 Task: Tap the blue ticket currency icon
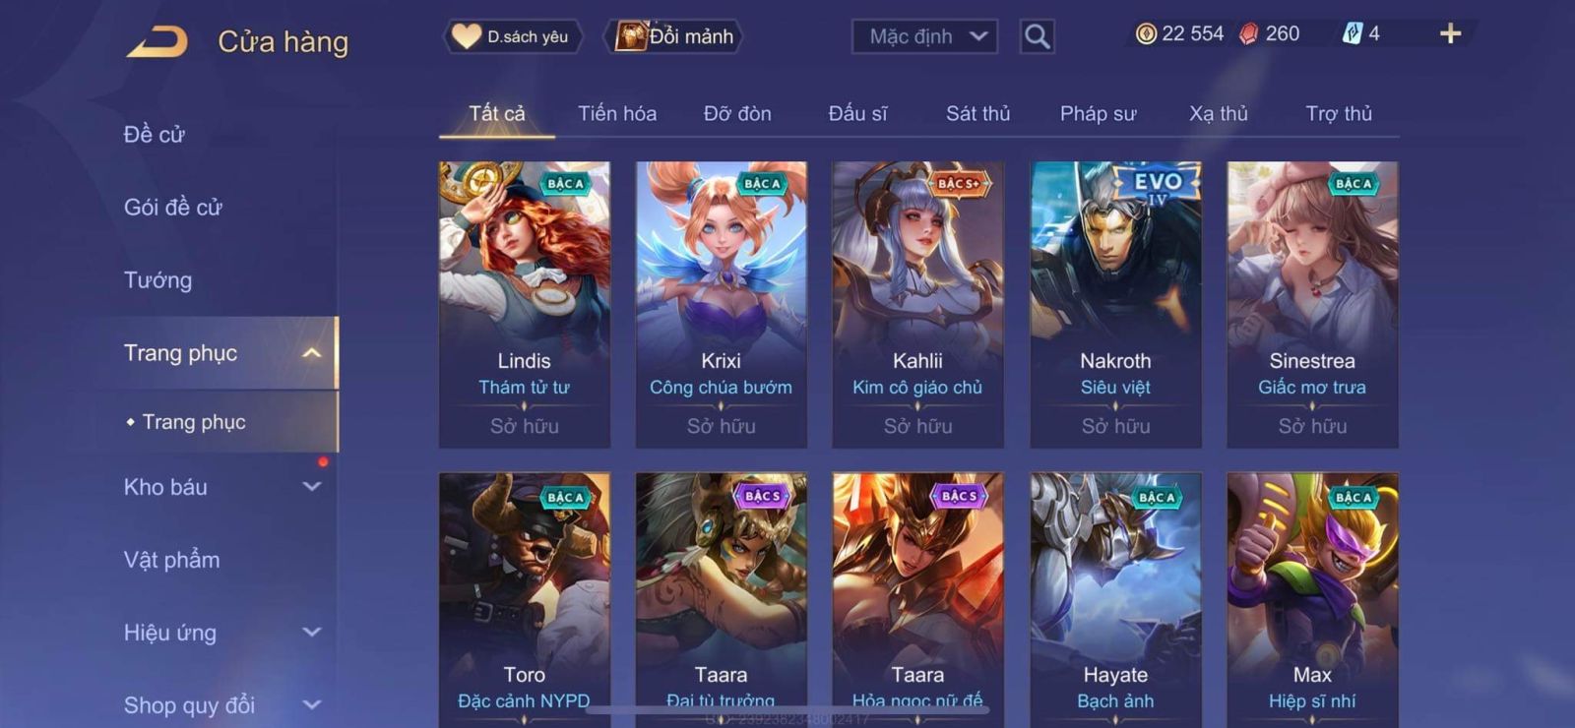1352,34
